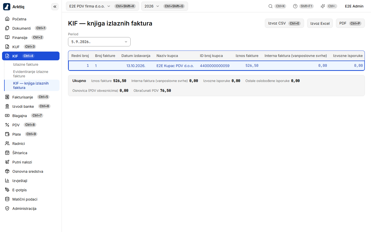Click the Plate wallet icon
The image size is (371, 232).
tap(7, 134)
